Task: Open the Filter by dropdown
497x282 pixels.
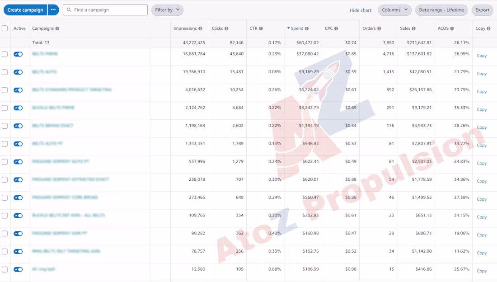Action: click(x=167, y=10)
